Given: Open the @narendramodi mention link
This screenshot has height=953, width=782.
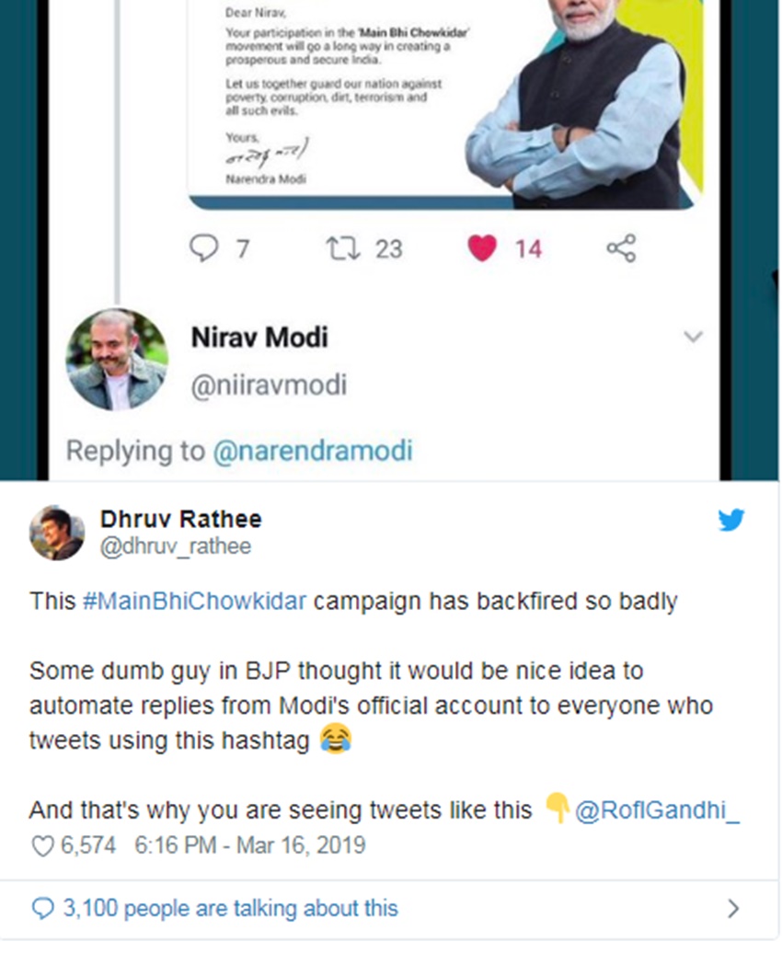Looking at the screenshot, I should 313,451.
